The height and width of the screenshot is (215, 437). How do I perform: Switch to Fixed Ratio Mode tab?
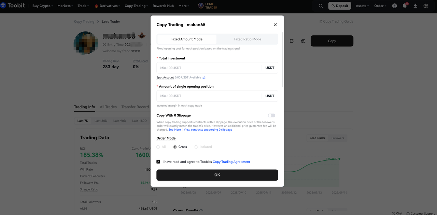point(248,39)
